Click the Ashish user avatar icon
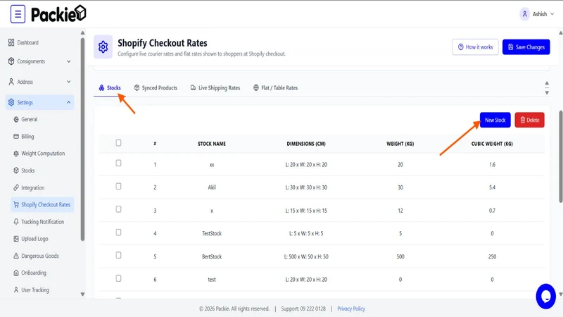The height and width of the screenshot is (317, 563). tap(524, 14)
